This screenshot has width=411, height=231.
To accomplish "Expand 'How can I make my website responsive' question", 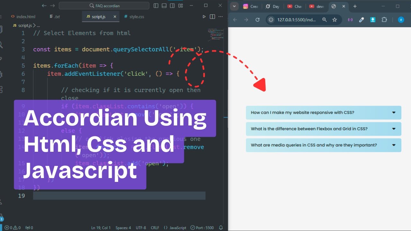I will point(324,113).
